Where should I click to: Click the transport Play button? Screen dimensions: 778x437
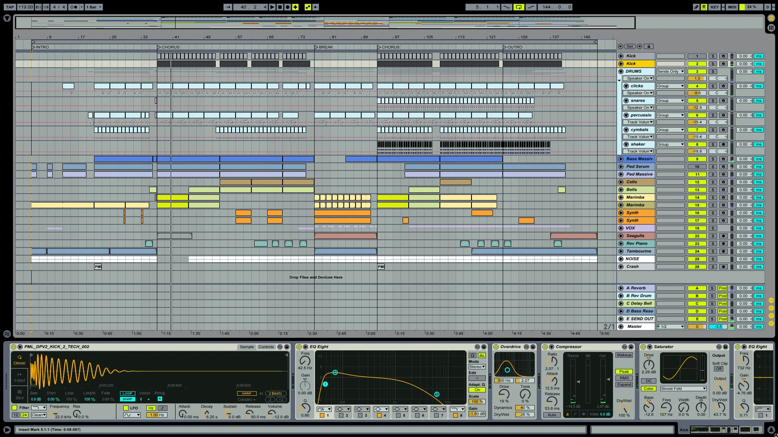click(272, 7)
